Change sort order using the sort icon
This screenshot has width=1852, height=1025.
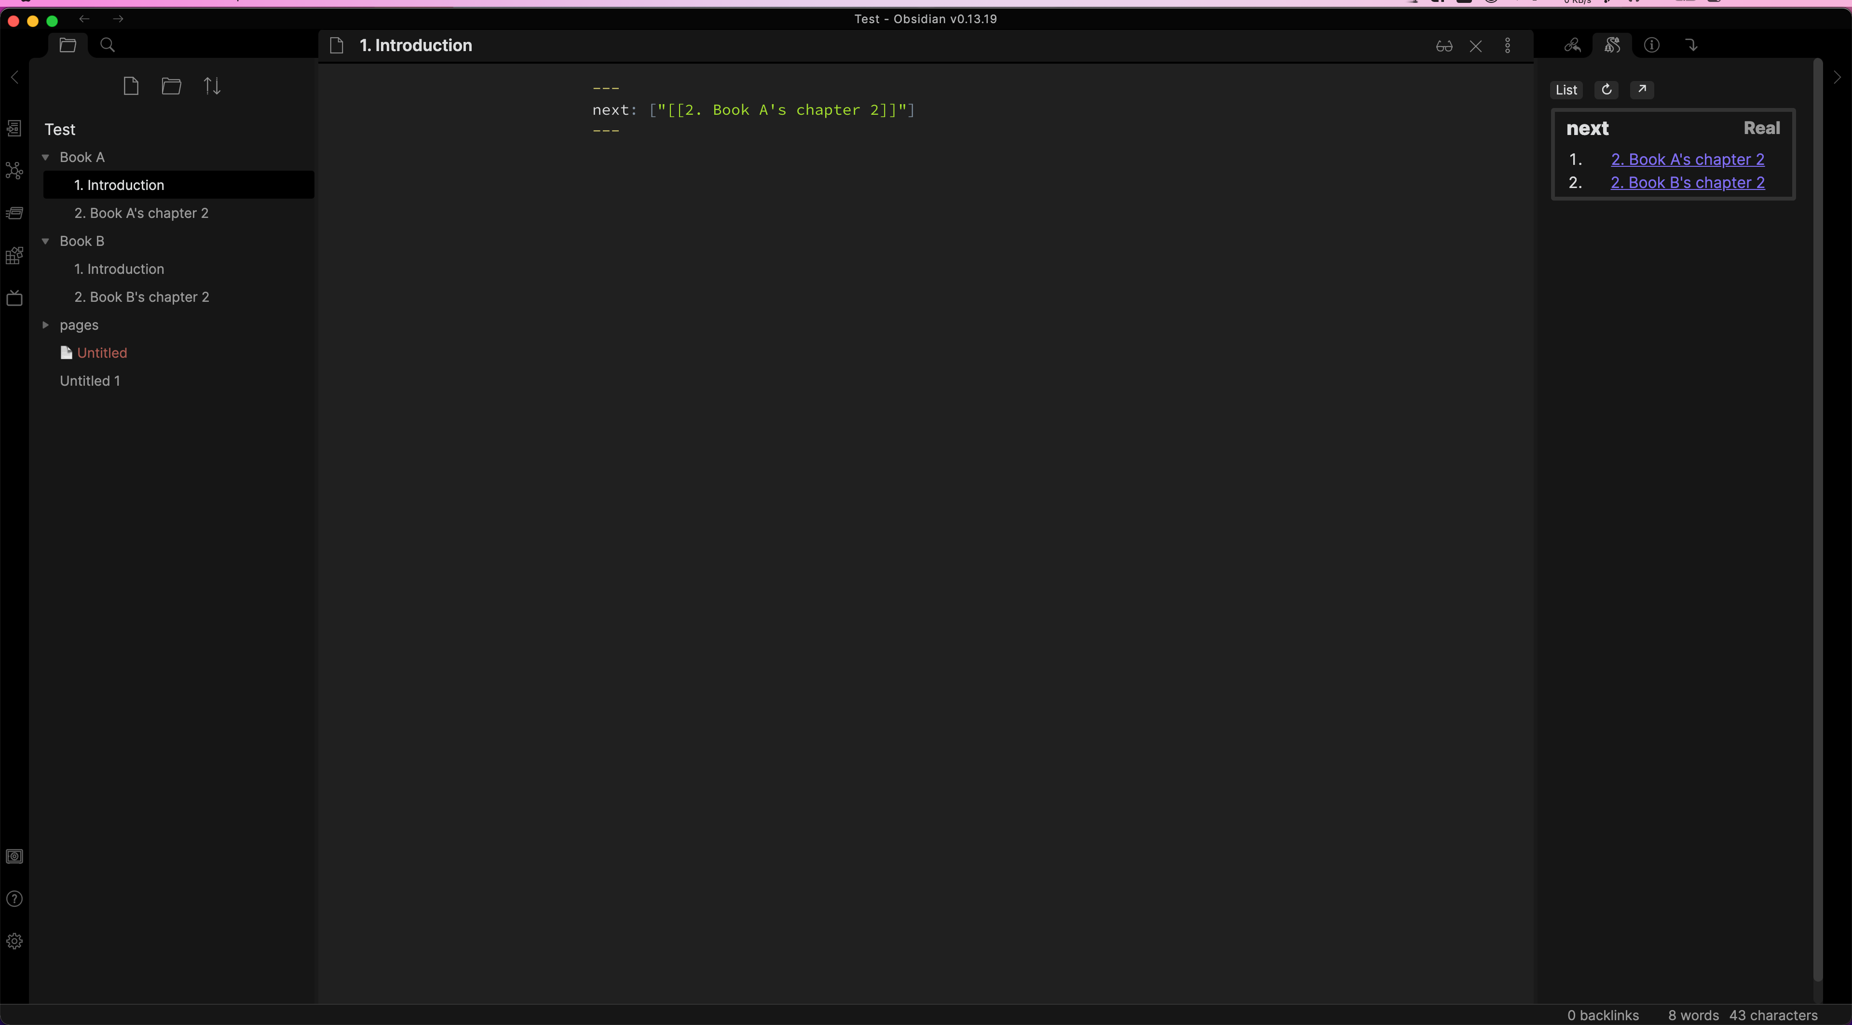pyautogui.click(x=212, y=85)
